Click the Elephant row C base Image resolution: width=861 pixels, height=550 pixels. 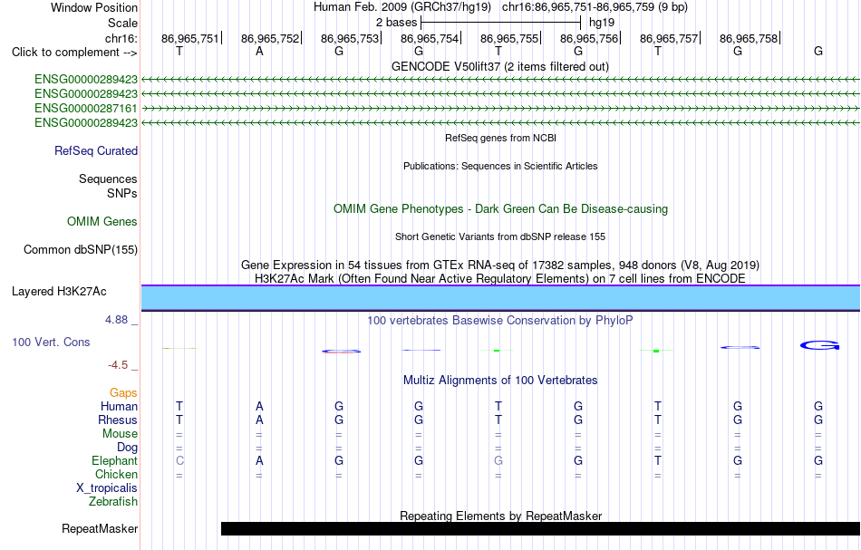click(179, 460)
